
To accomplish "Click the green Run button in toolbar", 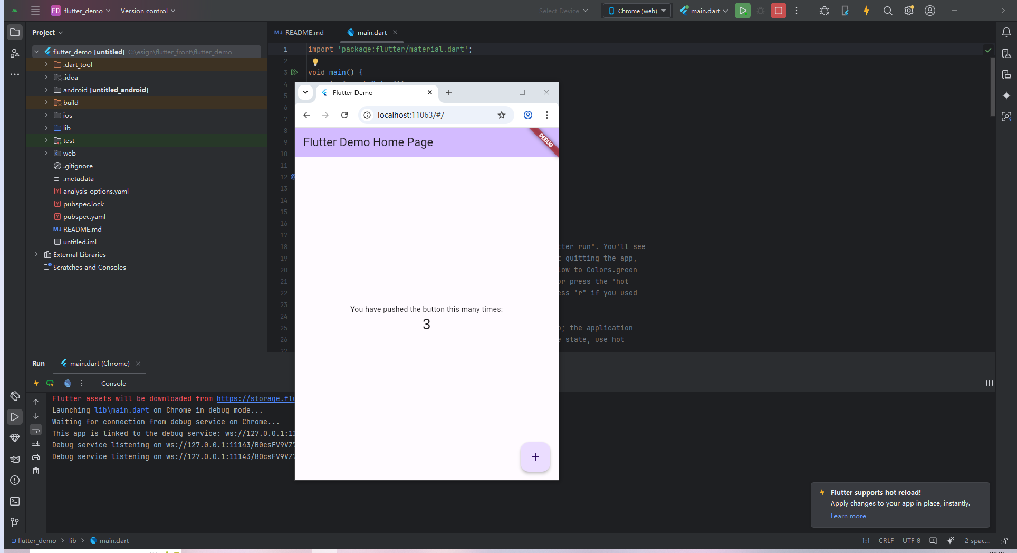I will [742, 11].
